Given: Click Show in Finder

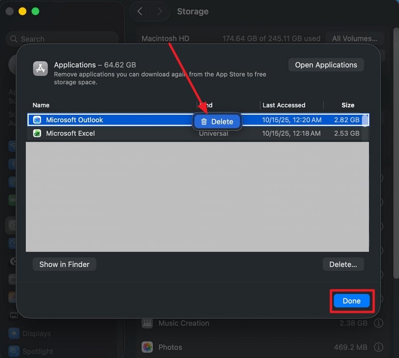Looking at the screenshot, I should click(64, 264).
